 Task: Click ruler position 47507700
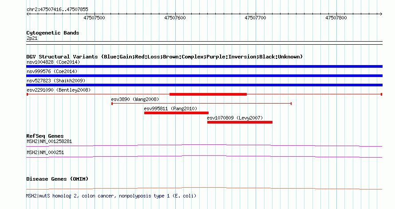click(x=255, y=18)
